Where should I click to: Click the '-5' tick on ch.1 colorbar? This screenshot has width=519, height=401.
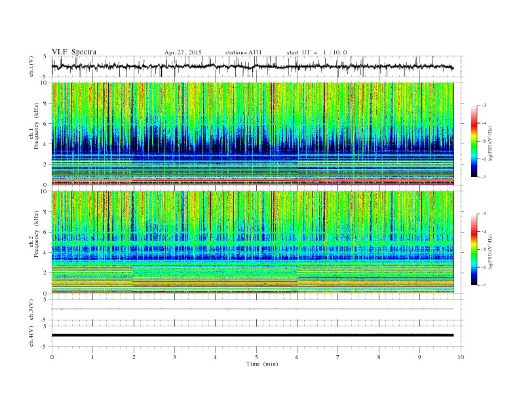click(x=484, y=142)
